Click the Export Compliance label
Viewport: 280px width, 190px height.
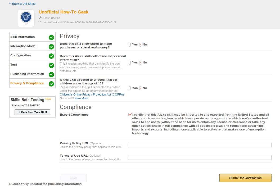click(x=74, y=115)
